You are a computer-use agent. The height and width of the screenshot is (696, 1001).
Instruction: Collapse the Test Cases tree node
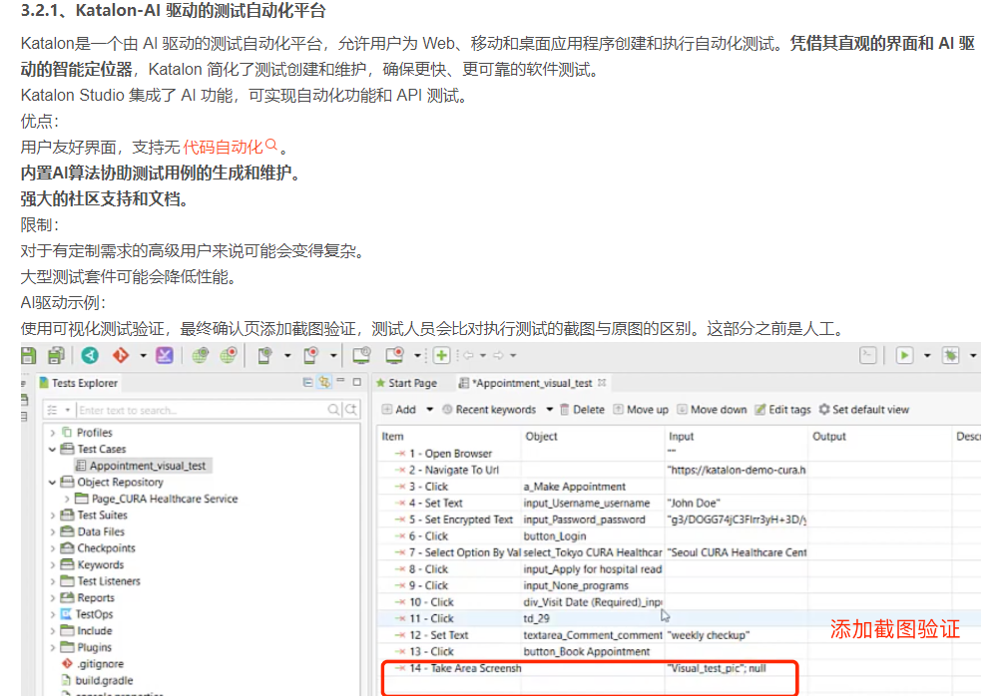point(53,449)
